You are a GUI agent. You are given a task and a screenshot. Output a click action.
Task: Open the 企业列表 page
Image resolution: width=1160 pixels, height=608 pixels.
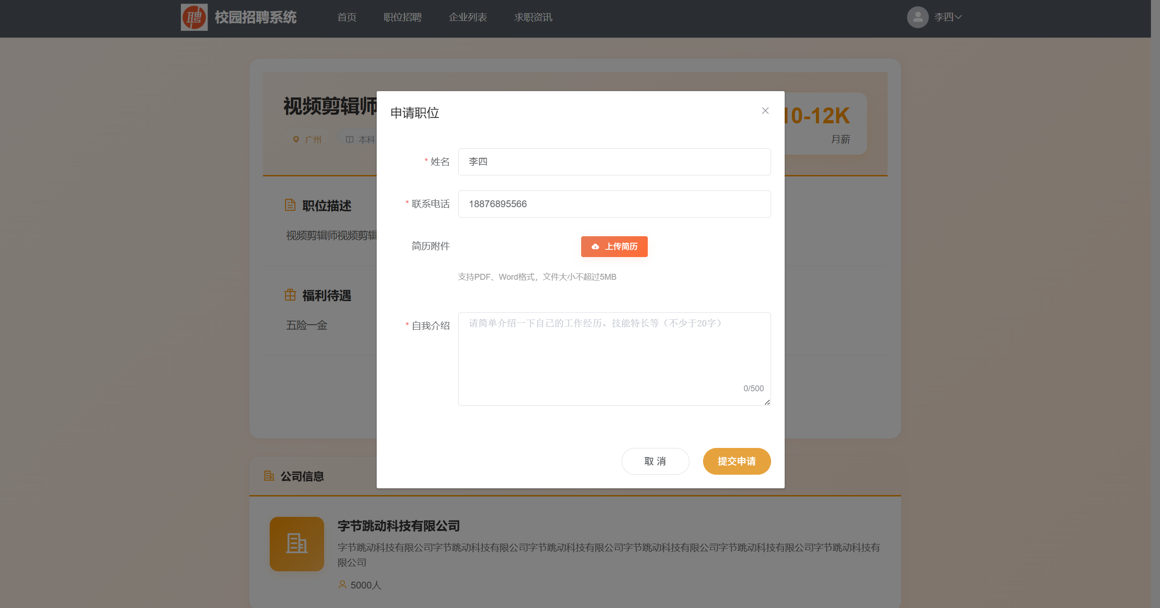click(x=468, y=17)
